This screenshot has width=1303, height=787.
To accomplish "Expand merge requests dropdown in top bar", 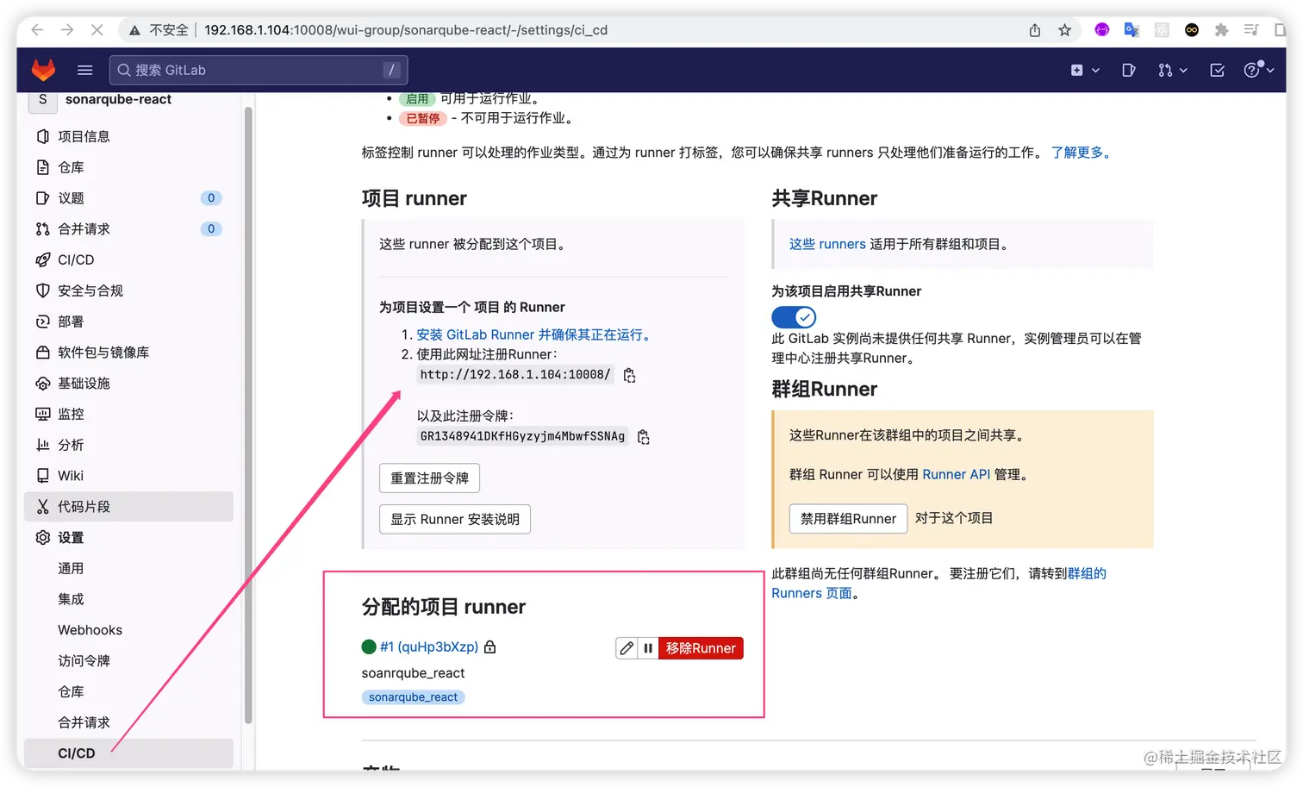I will click(1173, 70).
